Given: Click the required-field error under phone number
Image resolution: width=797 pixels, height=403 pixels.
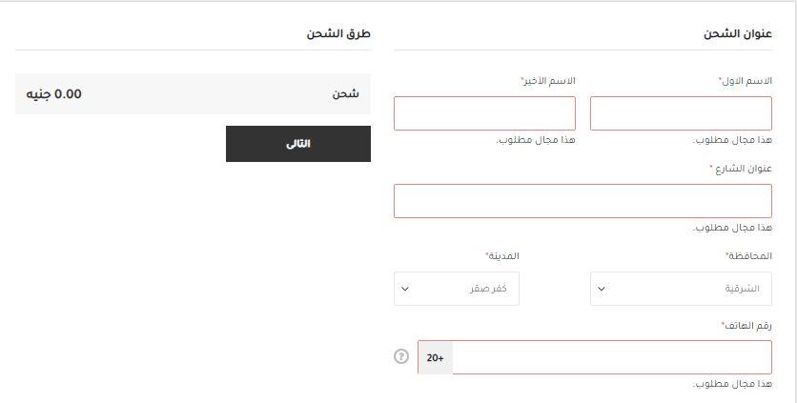Looking at the screenshot, I should [x=732, y=384].
